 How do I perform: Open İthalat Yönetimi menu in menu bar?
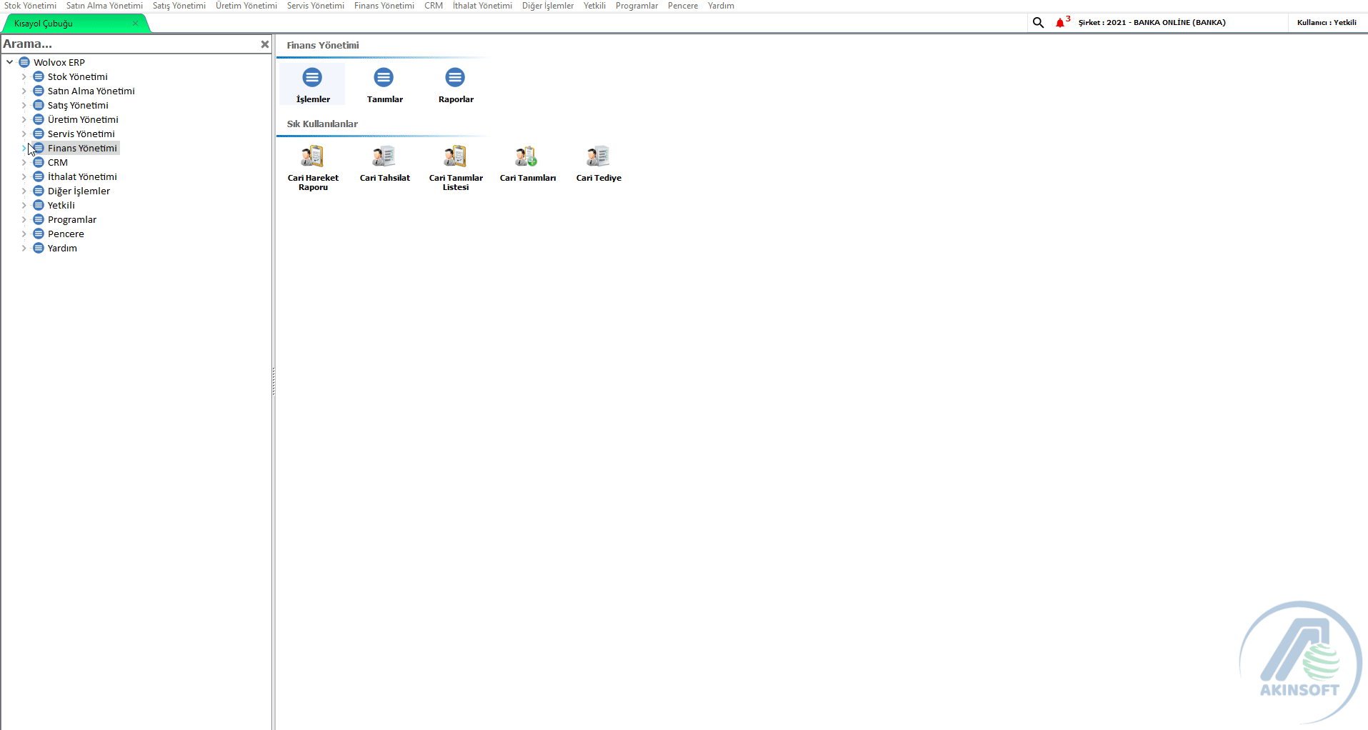[x=482, y=6]
